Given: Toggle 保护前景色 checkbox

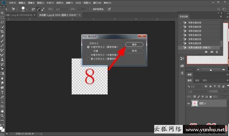Looking at the screenshot, I should click(x=91, y=9).
